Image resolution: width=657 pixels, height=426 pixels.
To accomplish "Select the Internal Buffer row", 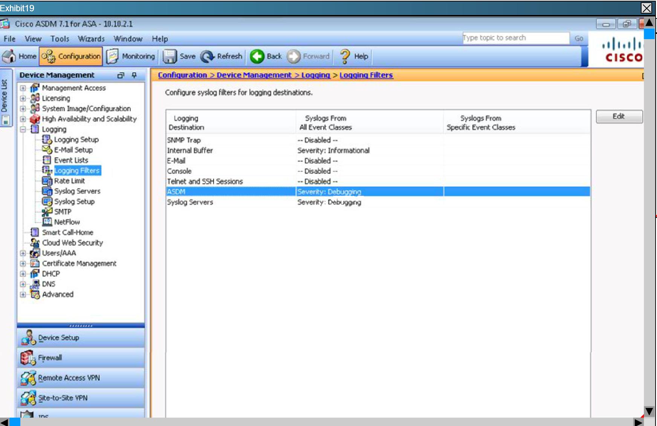I will pos(378,151).
